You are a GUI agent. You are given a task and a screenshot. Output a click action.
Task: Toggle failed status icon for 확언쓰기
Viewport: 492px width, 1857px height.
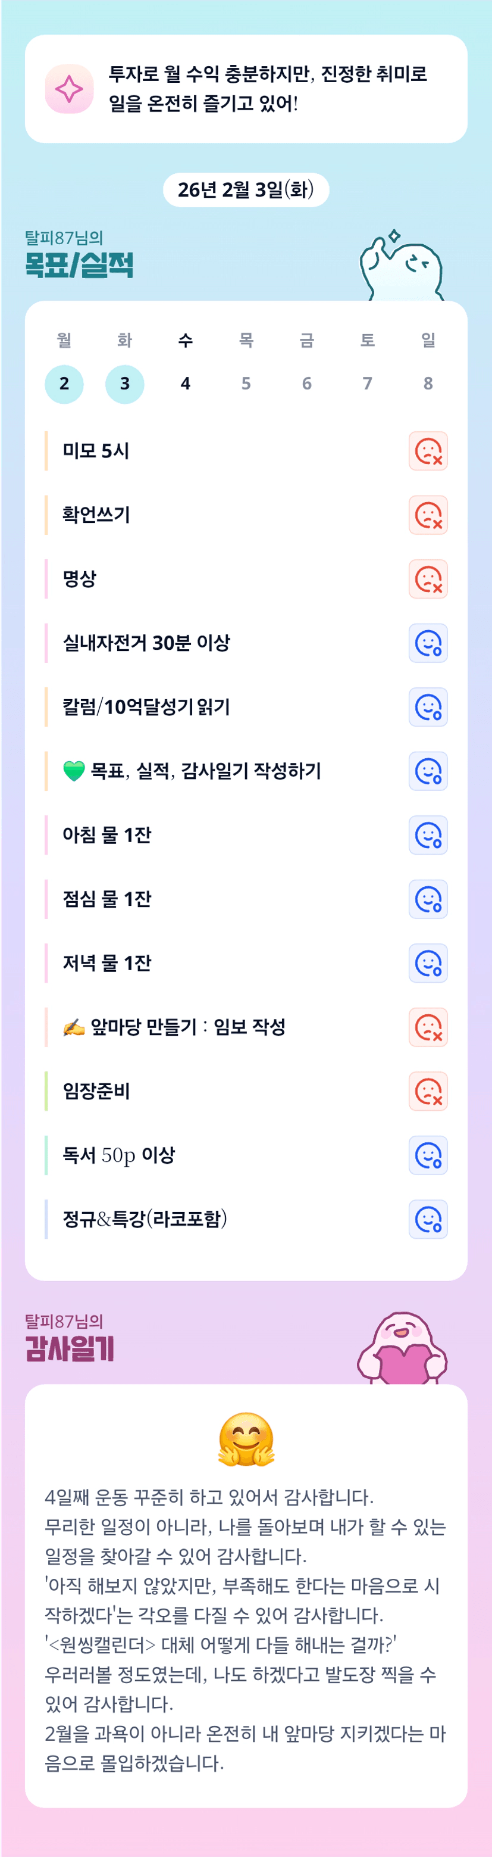(428, 515)
